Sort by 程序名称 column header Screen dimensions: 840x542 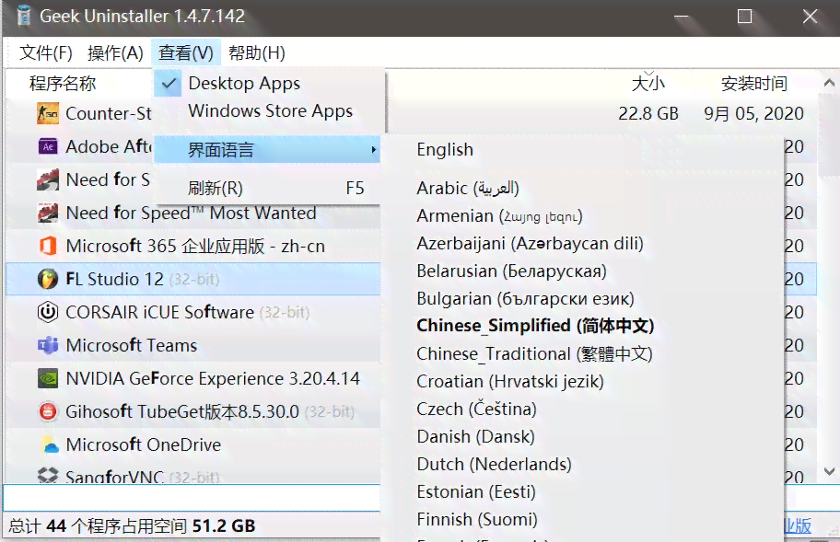click(x=63, y=84)
